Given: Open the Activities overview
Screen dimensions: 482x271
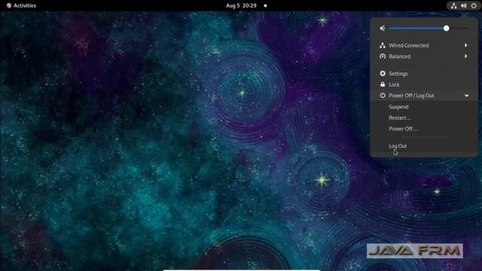Looking at the screenshot, I should pyautogui.click(x=21, y=5).
